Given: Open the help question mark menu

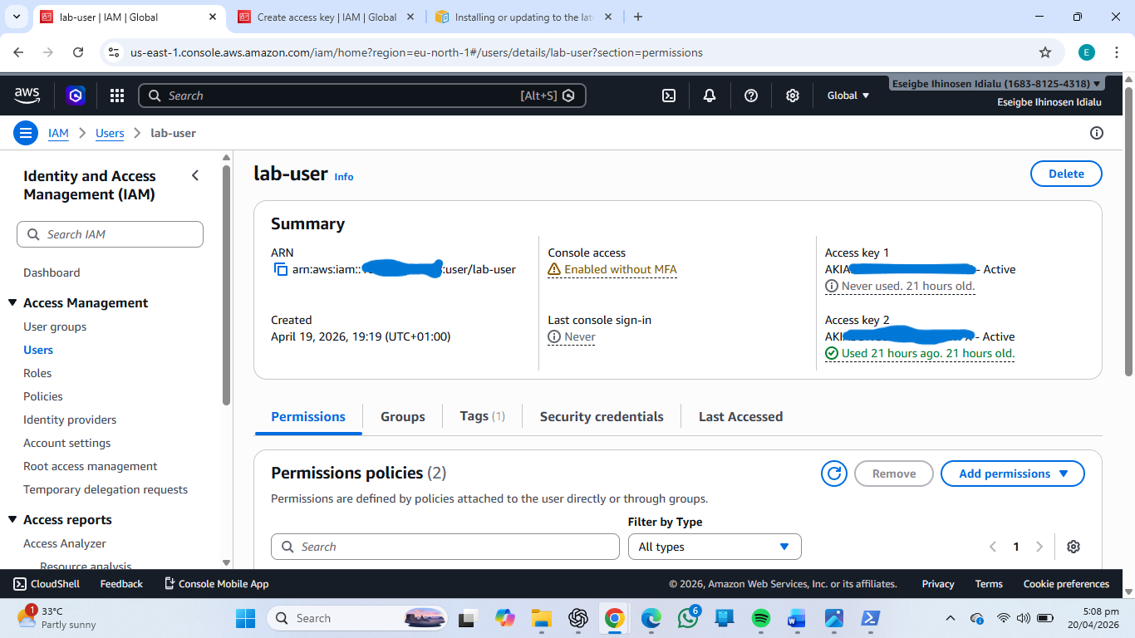Looking at the screenshot, I should pos(751,96).
